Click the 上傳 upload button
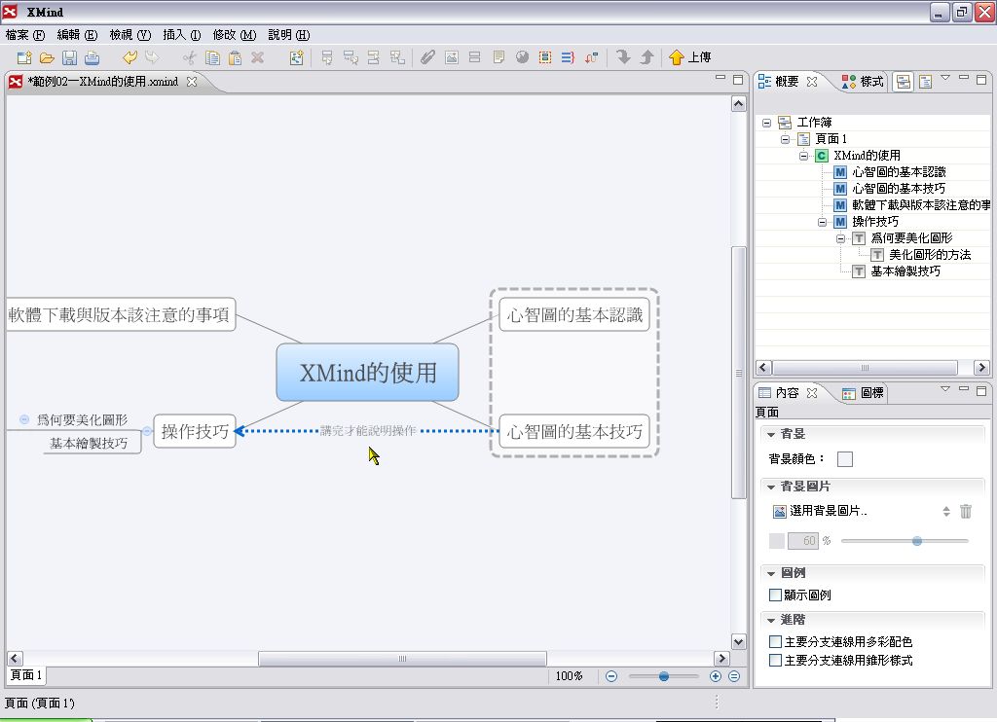The height and width of the screenshot is (722, 997). [x=690, y=57]
